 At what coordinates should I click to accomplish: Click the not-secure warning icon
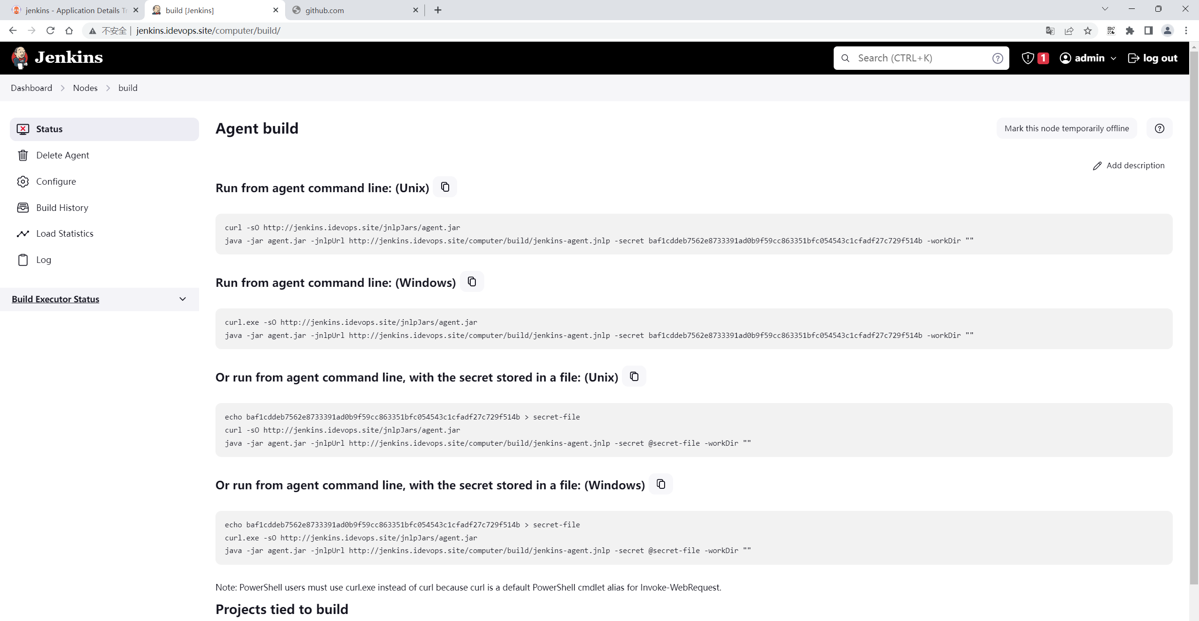(x=92, y=31)
